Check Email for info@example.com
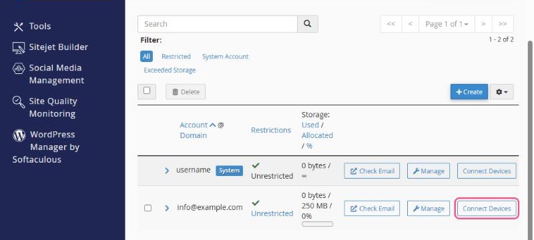Image resolution: width=534 pixels, height=240 pixels. point(372,209)
